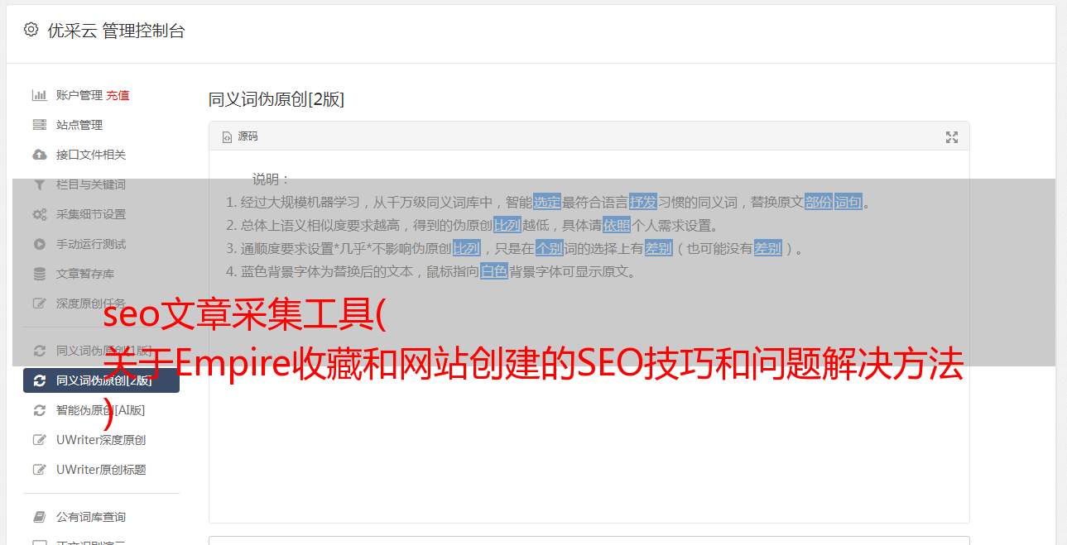
Task: Click the highlighted word 白色 in the instructions
Action: [494, 271]
